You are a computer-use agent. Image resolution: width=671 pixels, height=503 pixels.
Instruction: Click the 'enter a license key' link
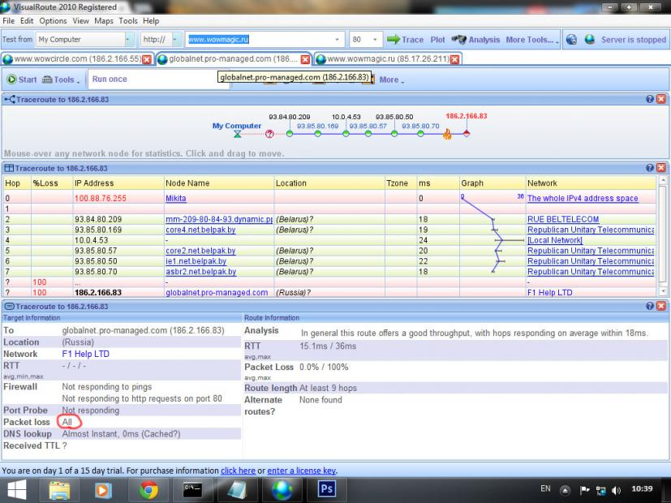point(301,471)
